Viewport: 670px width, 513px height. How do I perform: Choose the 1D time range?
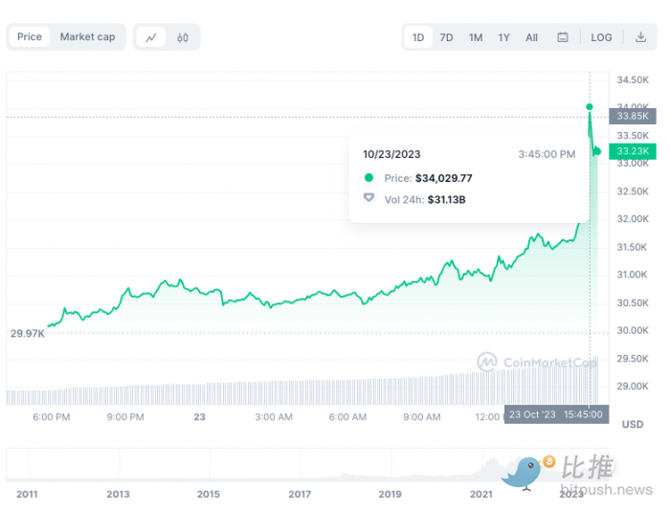[418, 37]
